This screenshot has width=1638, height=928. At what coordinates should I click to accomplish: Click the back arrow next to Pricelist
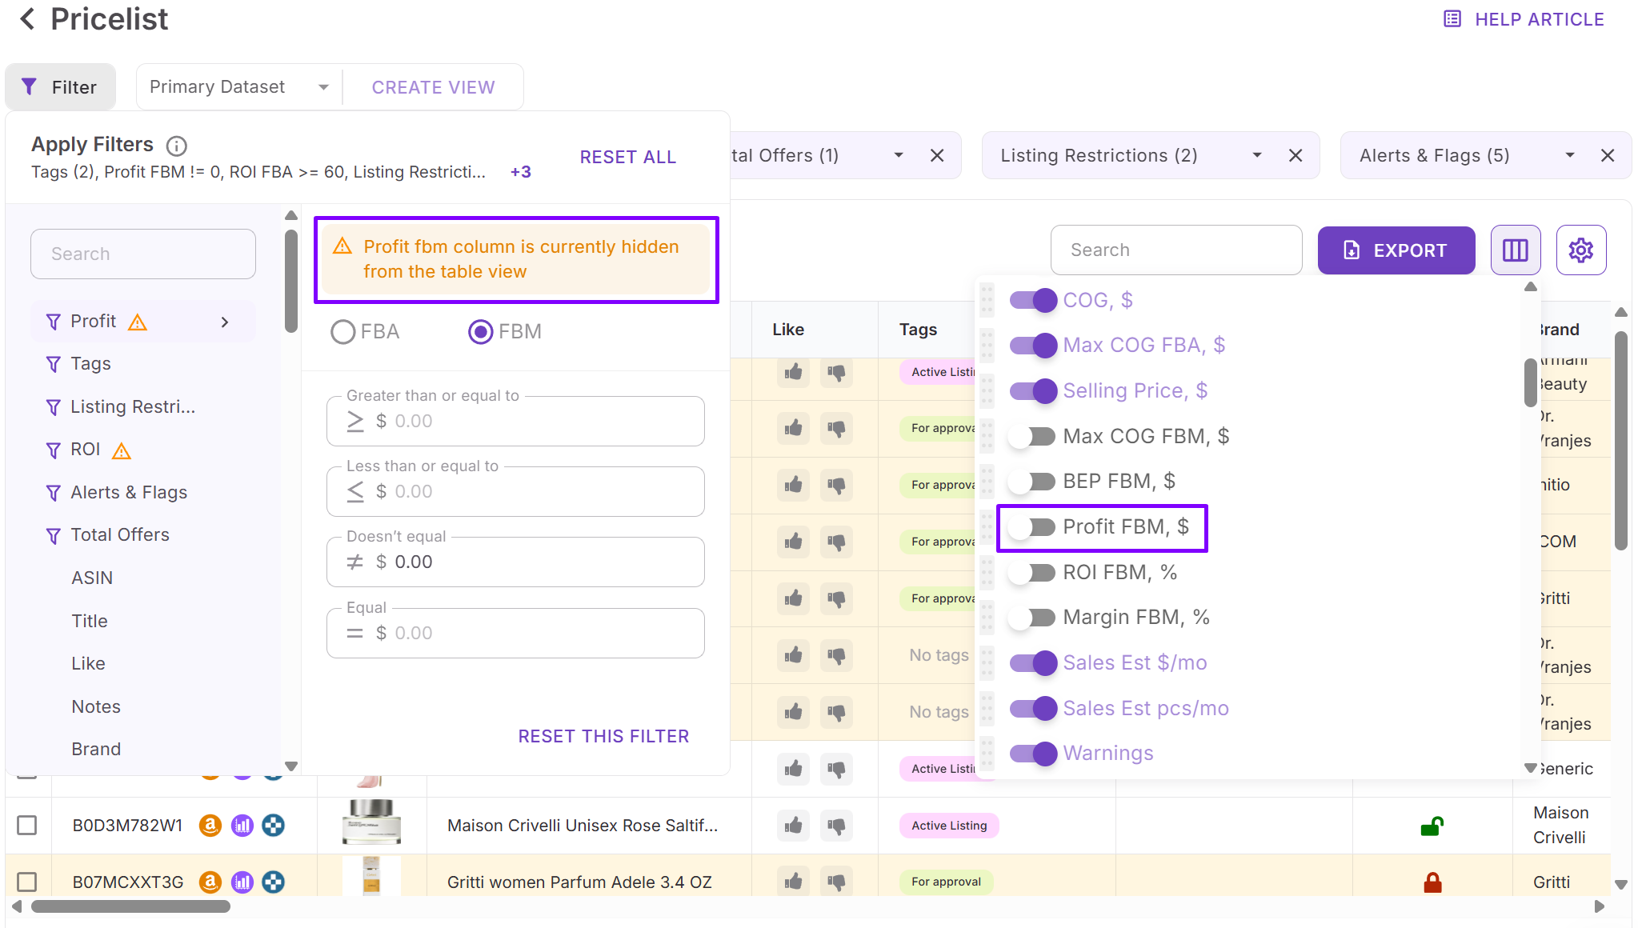(x=27, y=19)
